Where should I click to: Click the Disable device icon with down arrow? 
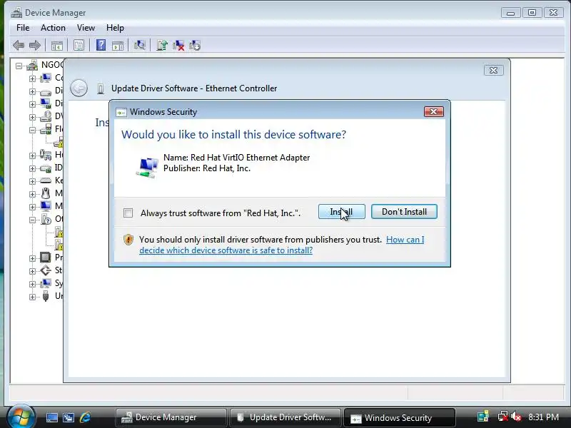pos(195,45)
